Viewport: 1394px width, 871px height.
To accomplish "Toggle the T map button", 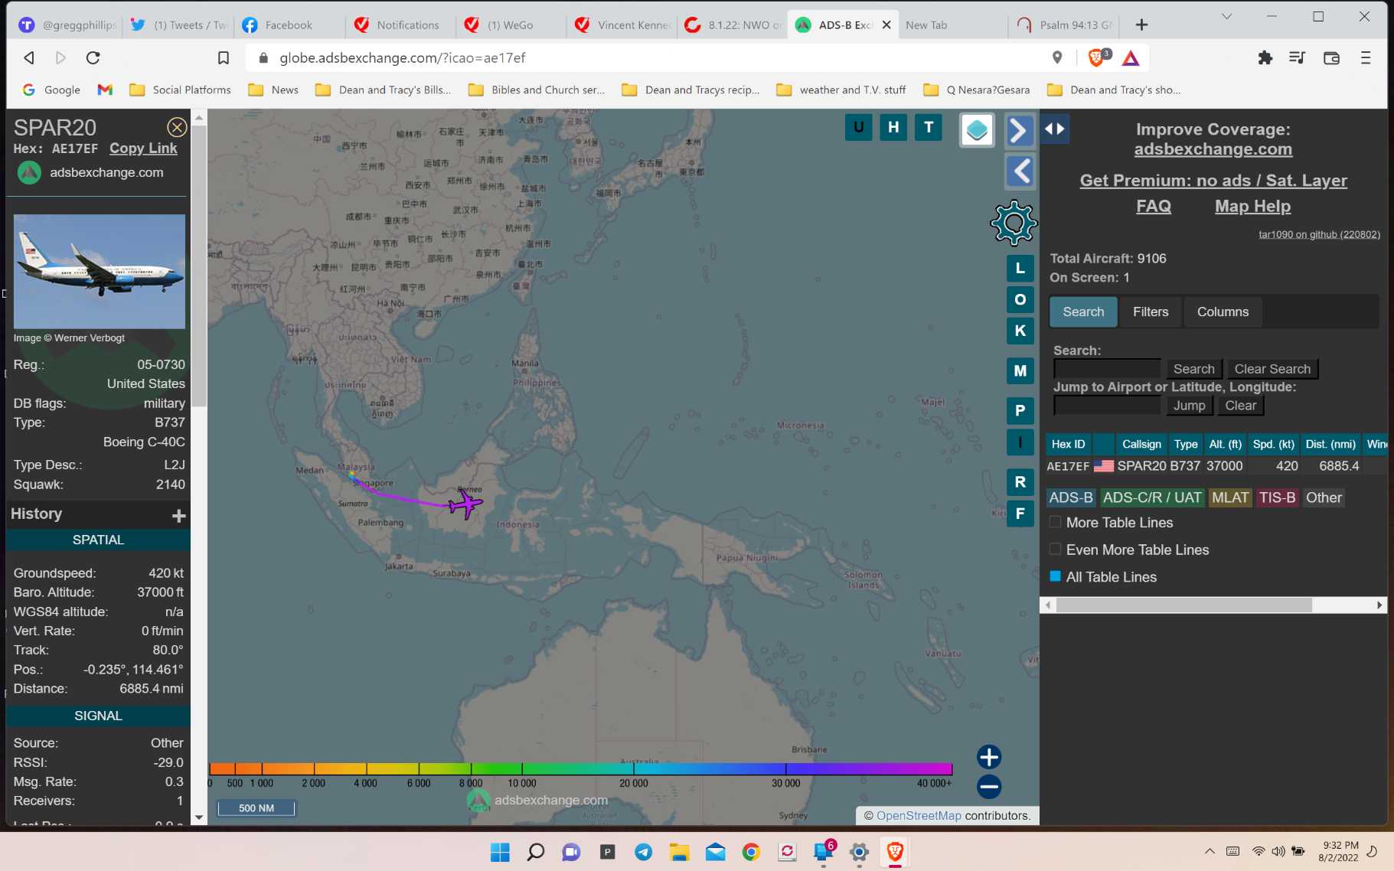I will [x=929, y=127].
